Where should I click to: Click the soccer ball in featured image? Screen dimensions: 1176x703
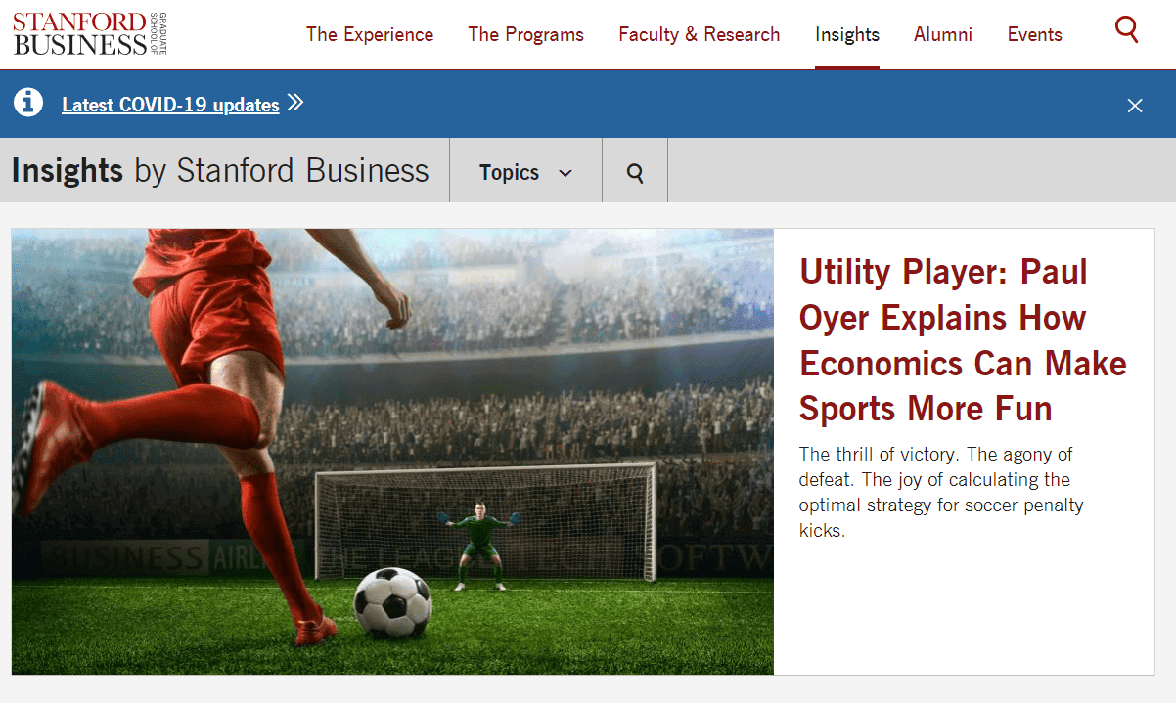click(x=392, y=602)
